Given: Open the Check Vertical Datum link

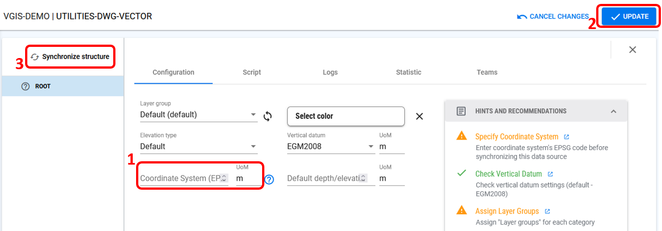Looking at the screenshot, I should tap(509, 174).
